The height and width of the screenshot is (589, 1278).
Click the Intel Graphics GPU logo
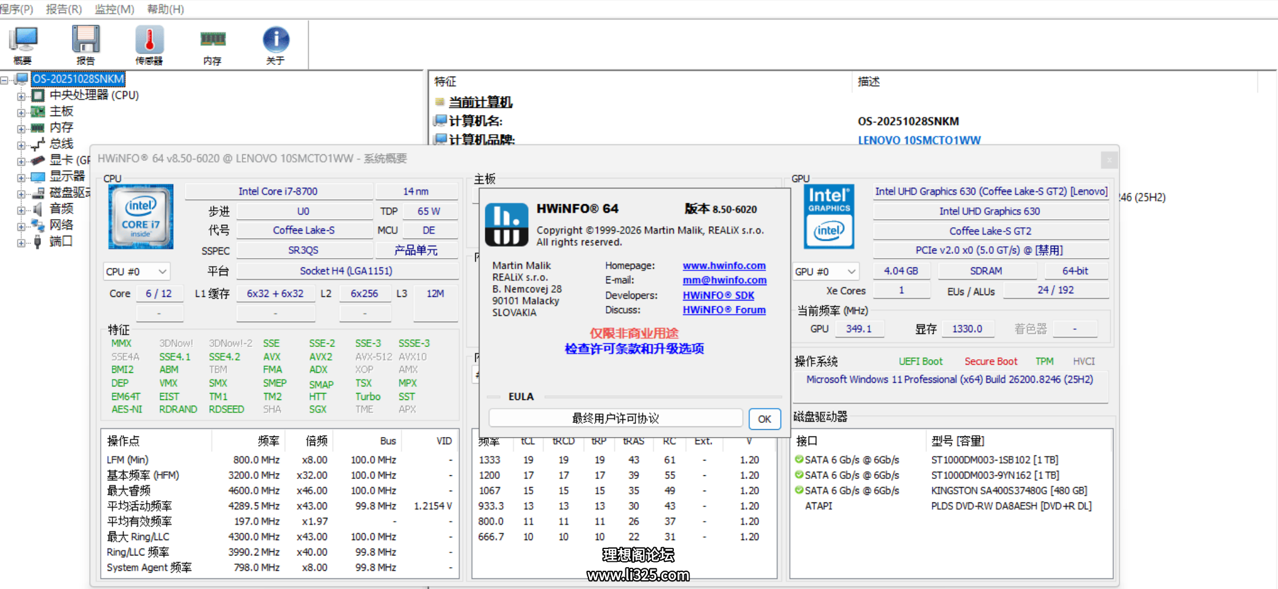[829, 216]
